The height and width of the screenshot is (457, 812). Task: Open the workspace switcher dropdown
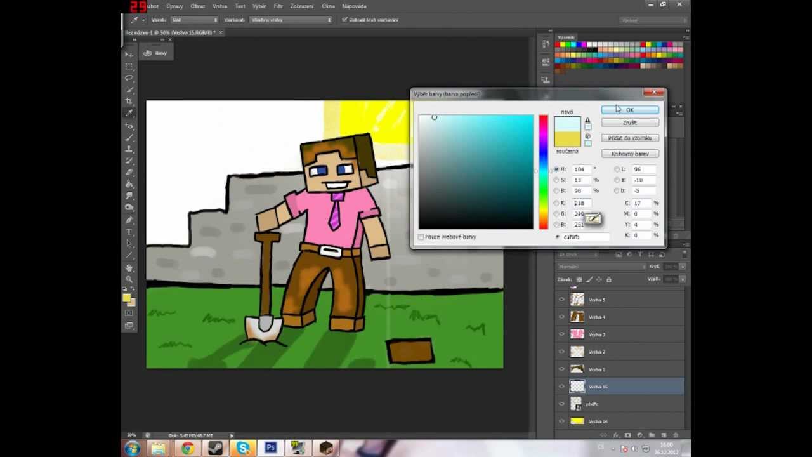(x=653, y=20)
